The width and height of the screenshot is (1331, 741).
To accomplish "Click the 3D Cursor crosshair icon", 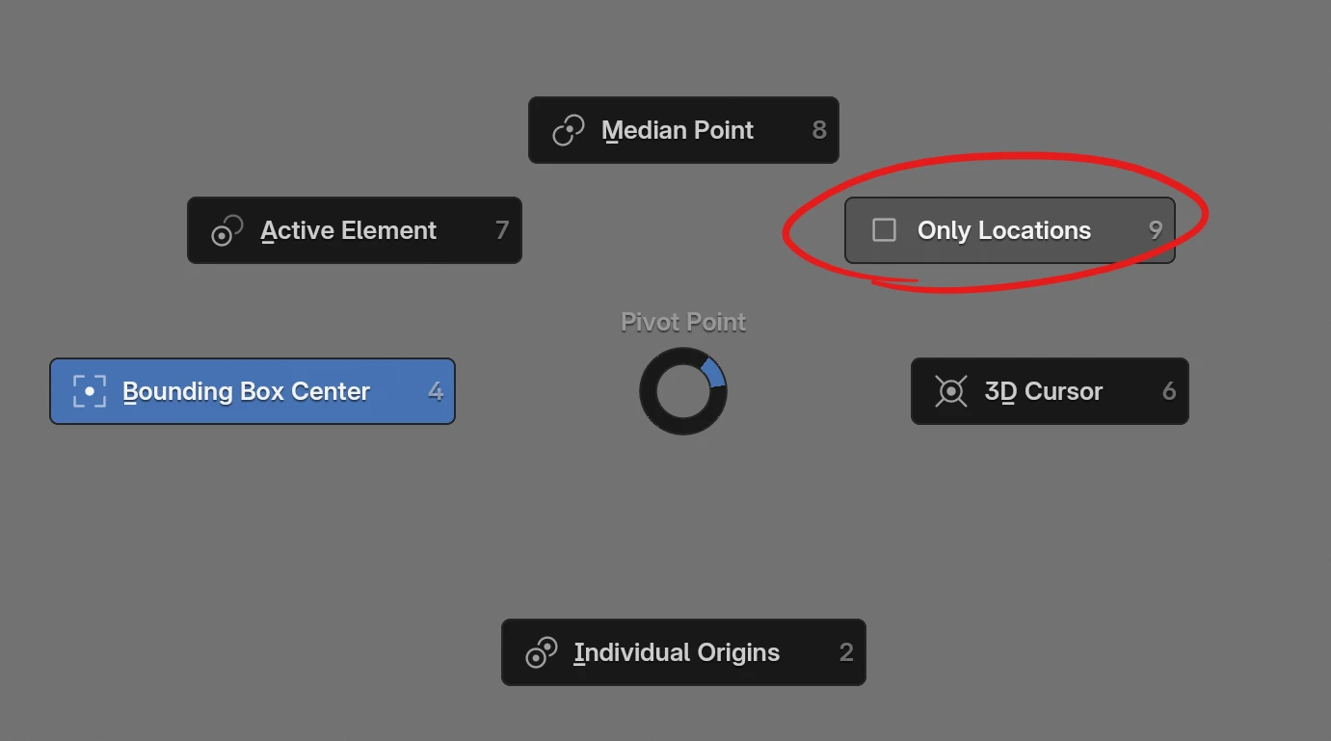I will pyautogui.click(x=950, y=391).
